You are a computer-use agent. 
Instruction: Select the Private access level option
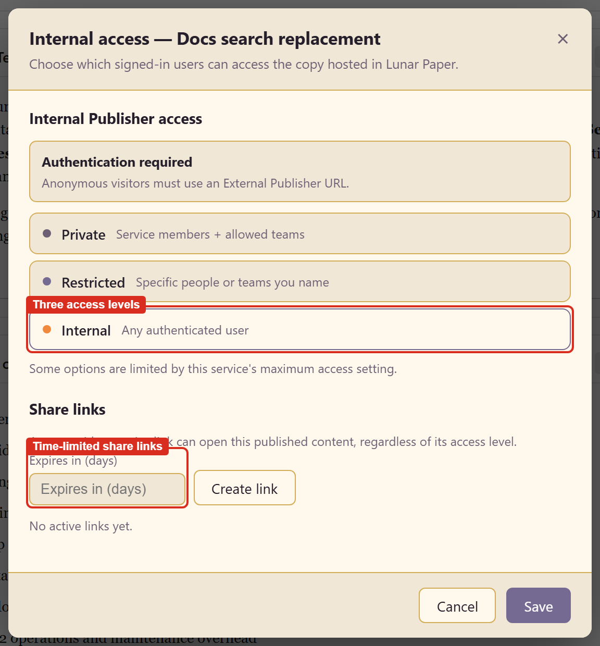click(300, 233)
